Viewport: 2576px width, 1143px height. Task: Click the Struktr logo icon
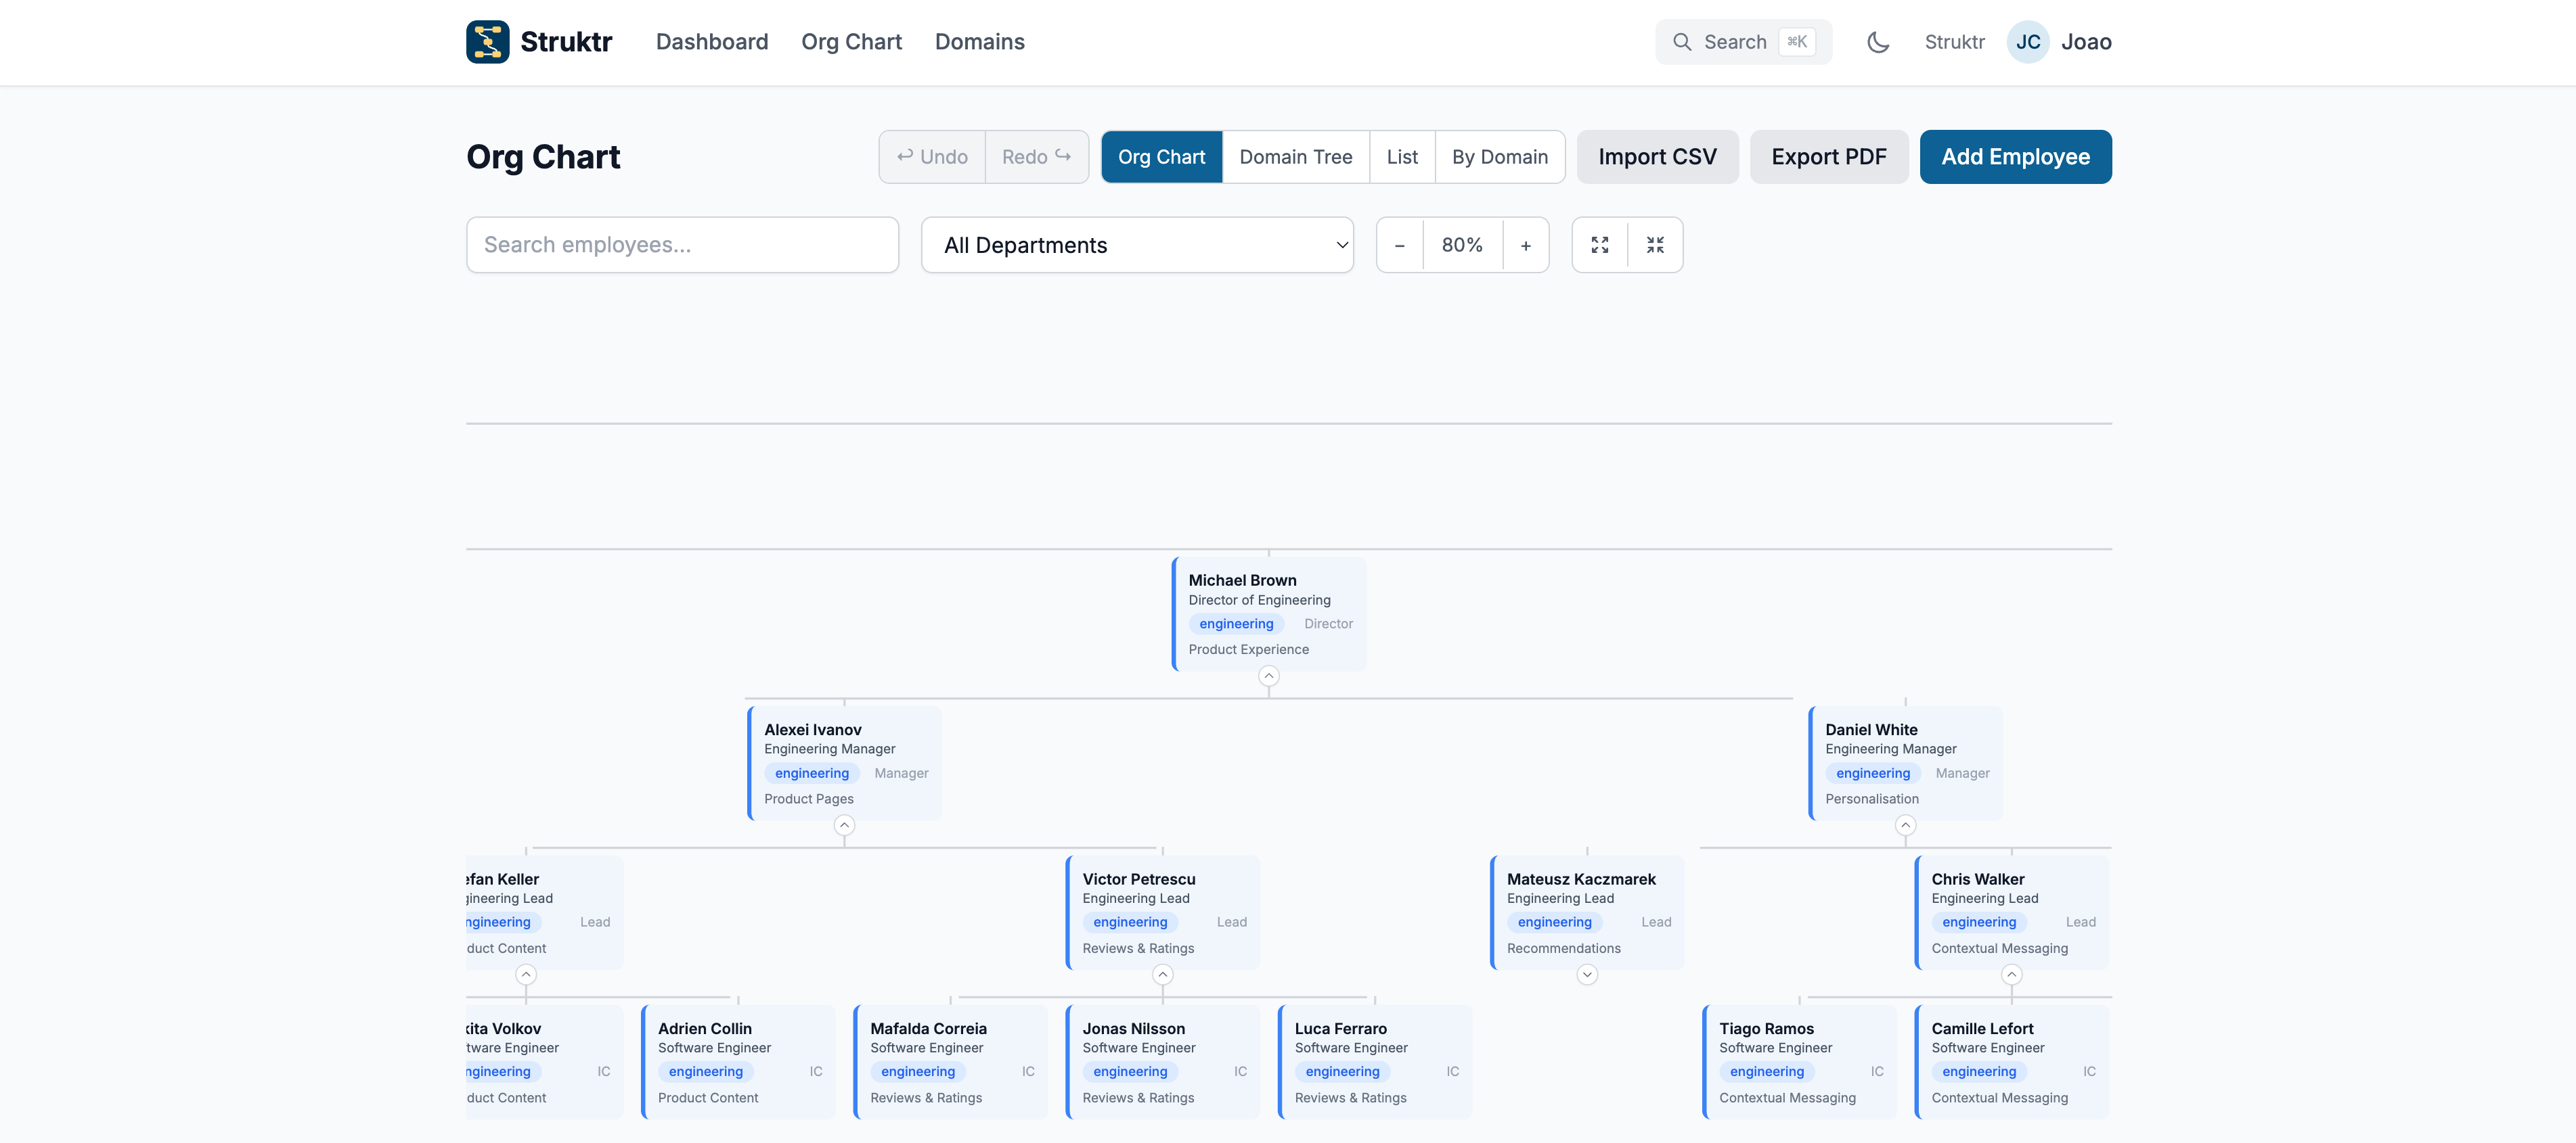click(x=489, y=42)
